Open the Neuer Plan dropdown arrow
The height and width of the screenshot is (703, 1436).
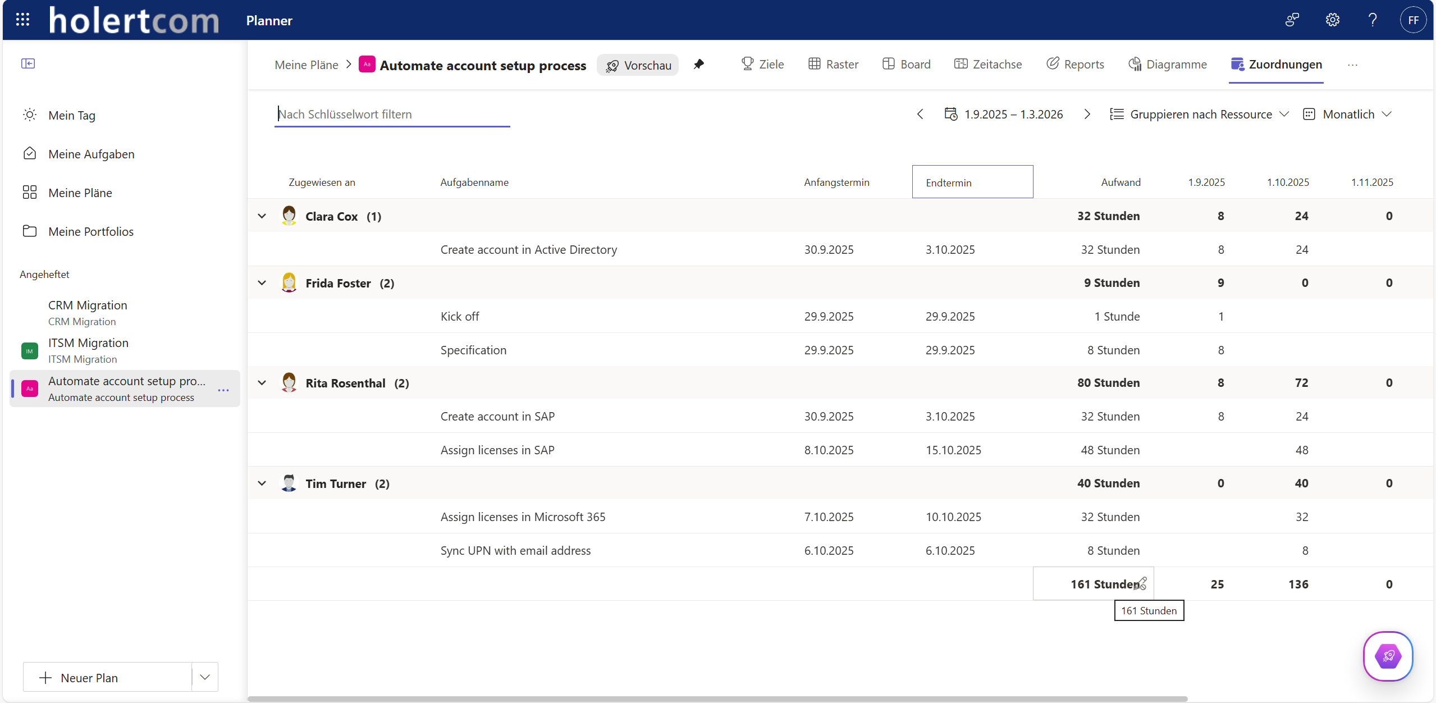205,677
